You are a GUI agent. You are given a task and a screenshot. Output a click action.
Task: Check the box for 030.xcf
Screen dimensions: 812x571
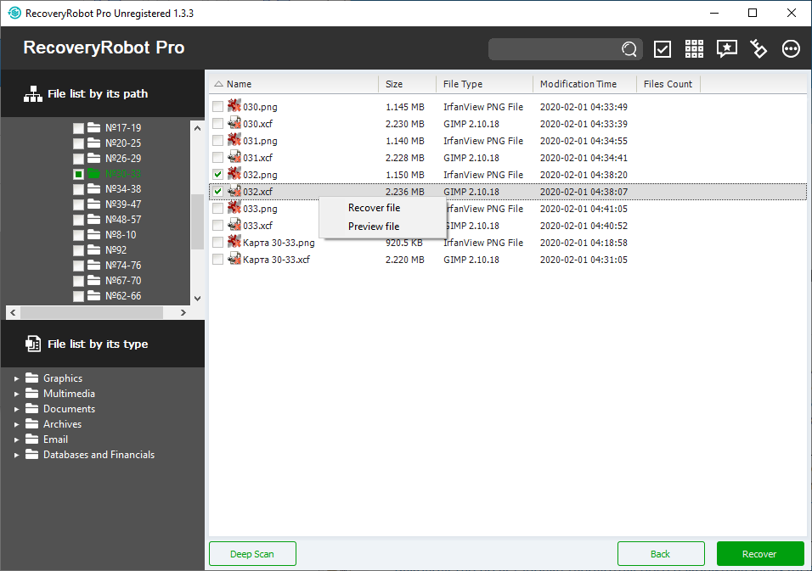pyautogui.click(x=218, y=124)
